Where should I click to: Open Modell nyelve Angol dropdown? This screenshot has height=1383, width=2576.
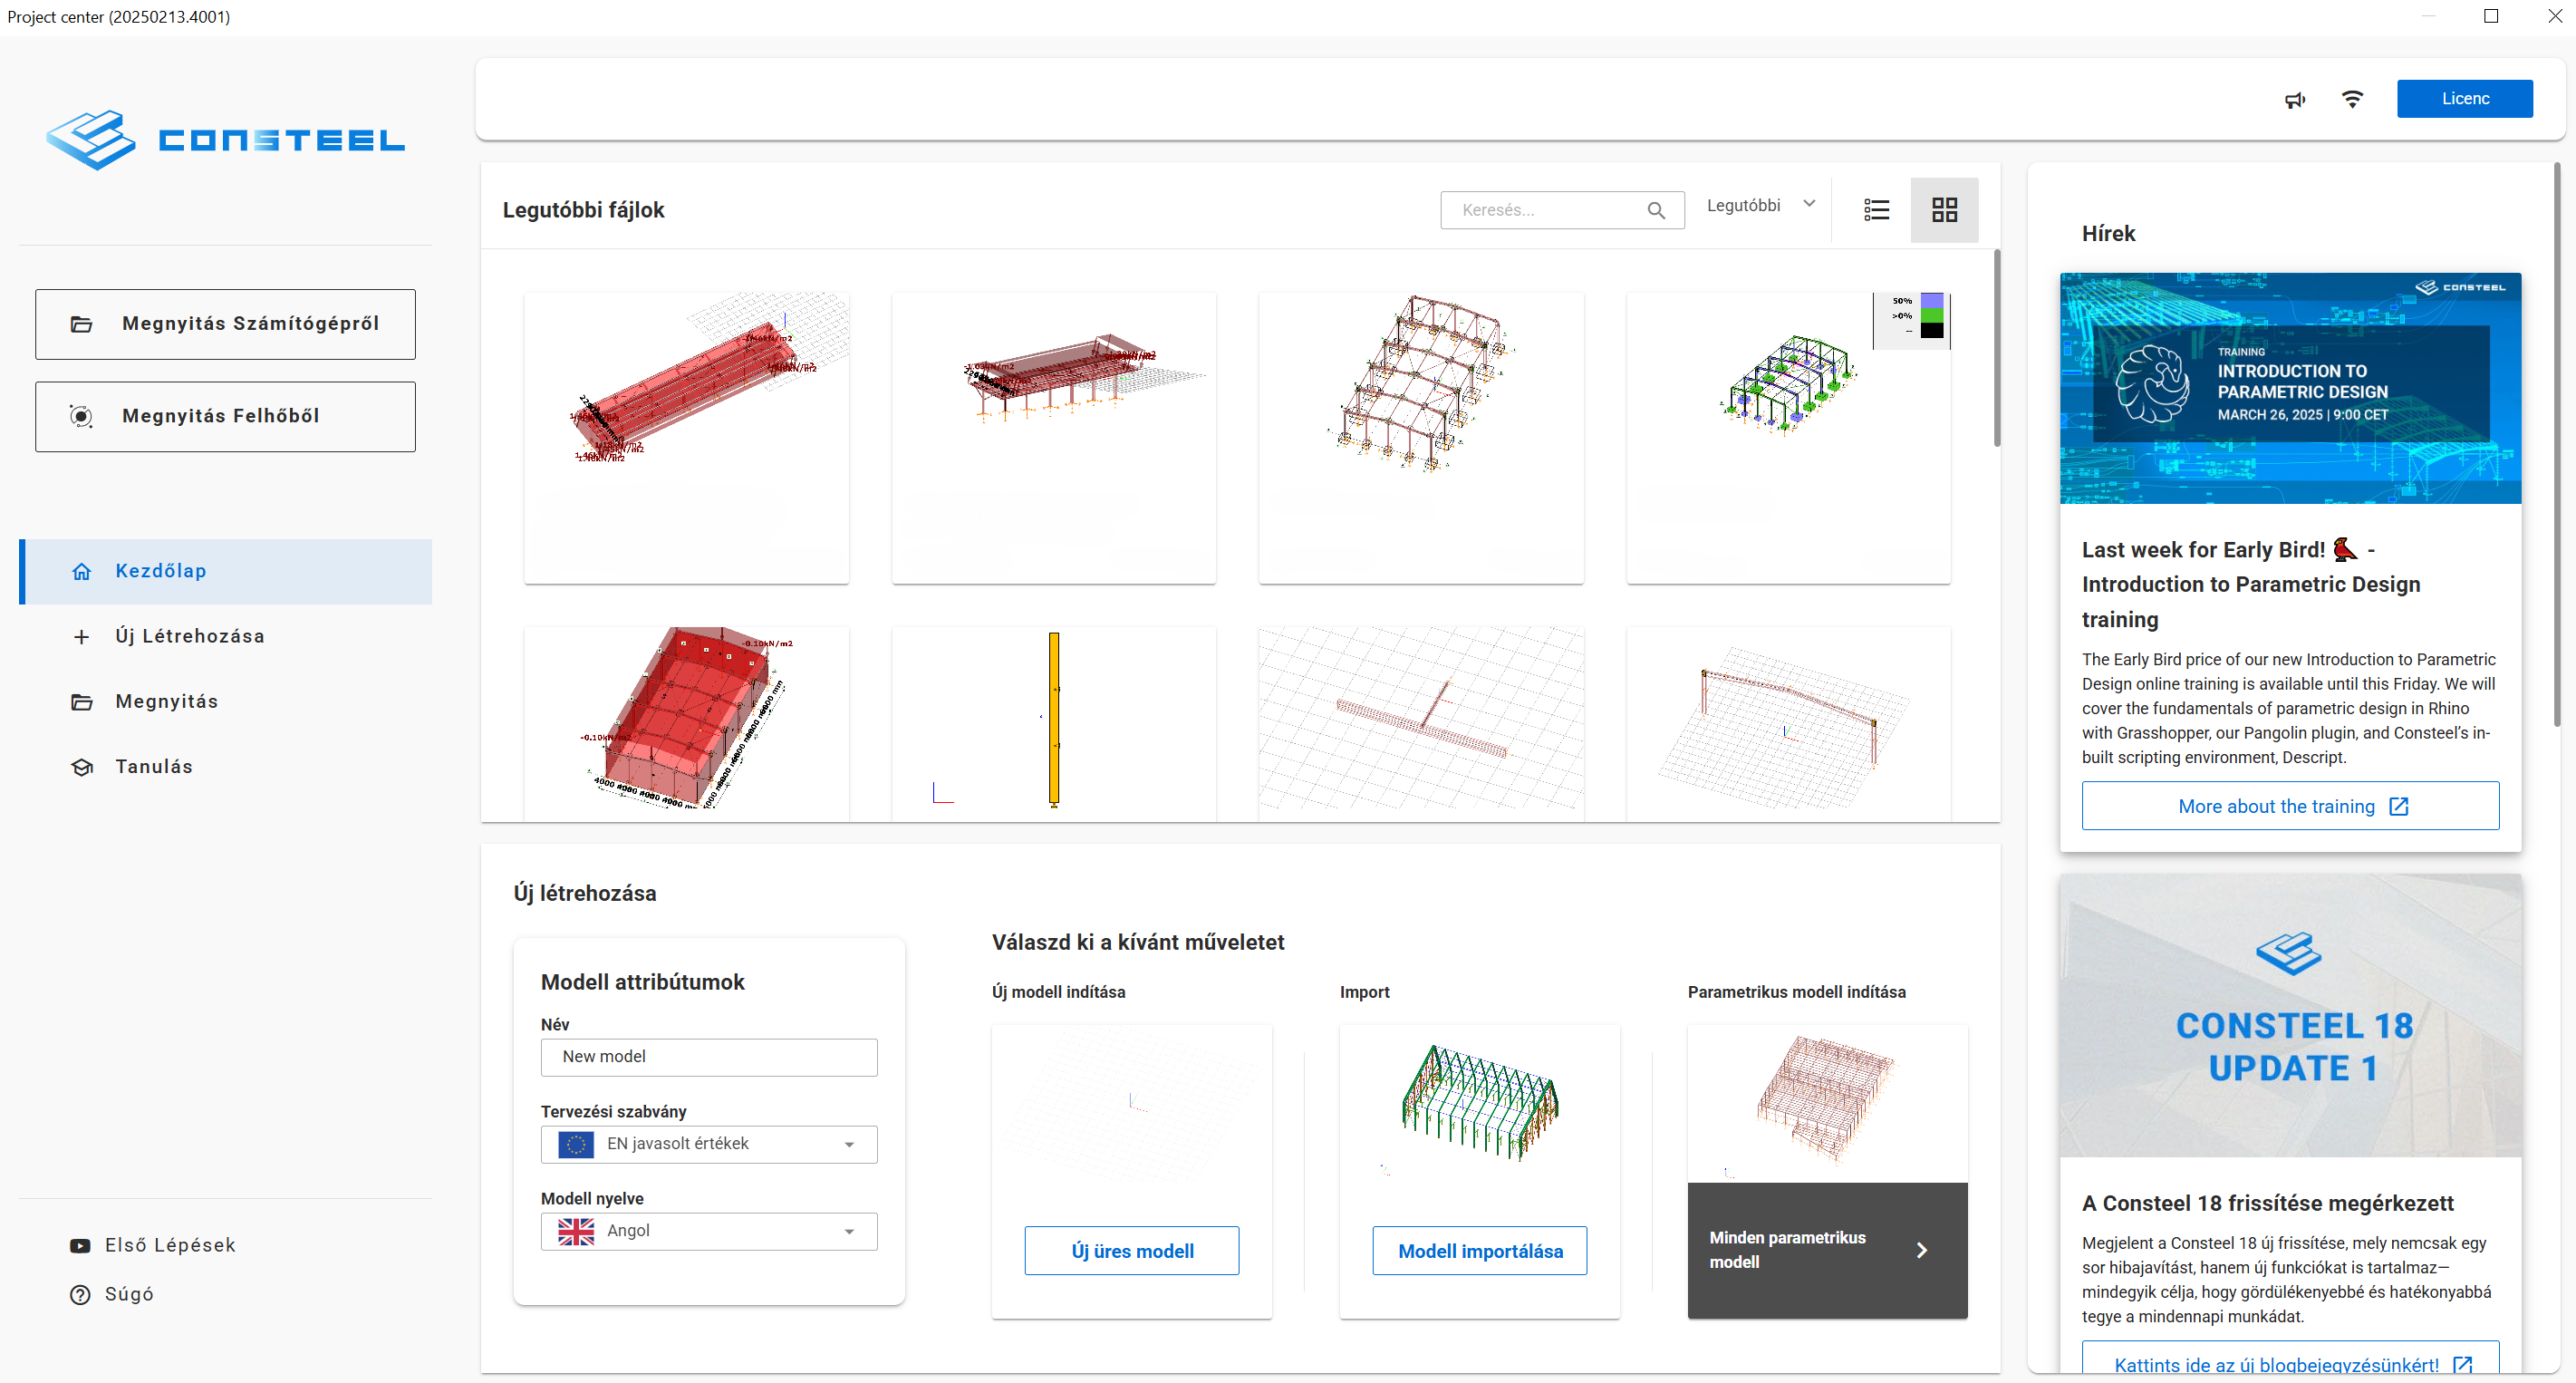[x=709, y=1231]
